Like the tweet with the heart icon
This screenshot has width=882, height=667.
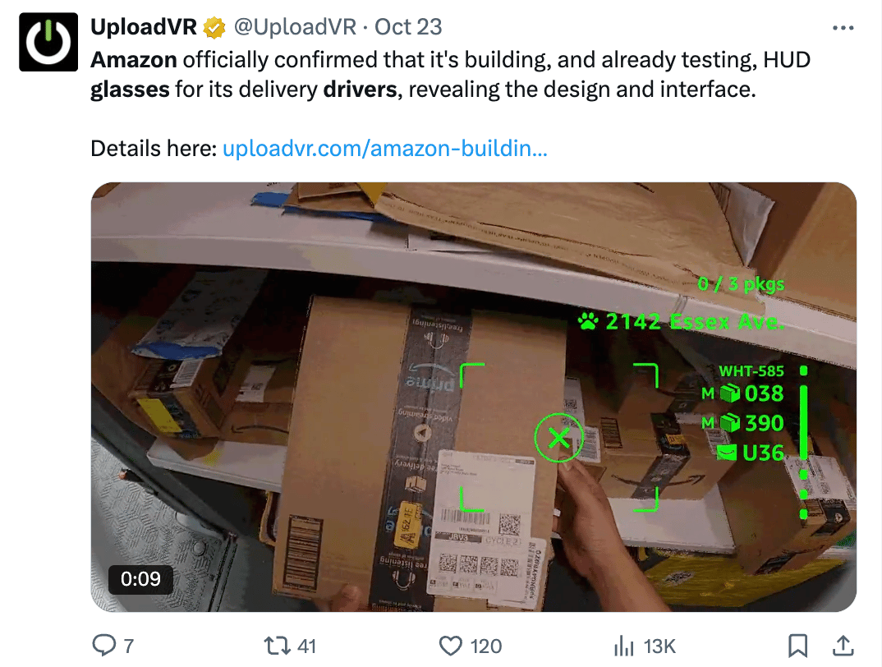(451, 646)
